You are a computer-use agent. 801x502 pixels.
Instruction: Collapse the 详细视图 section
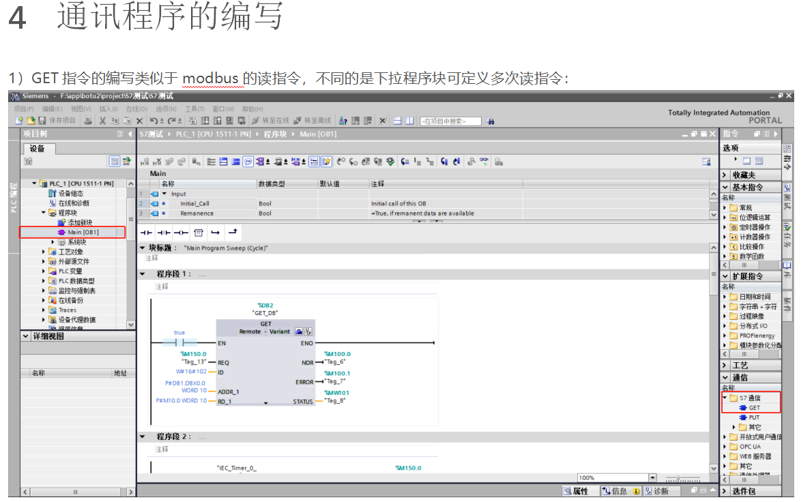tap(25, 336)
